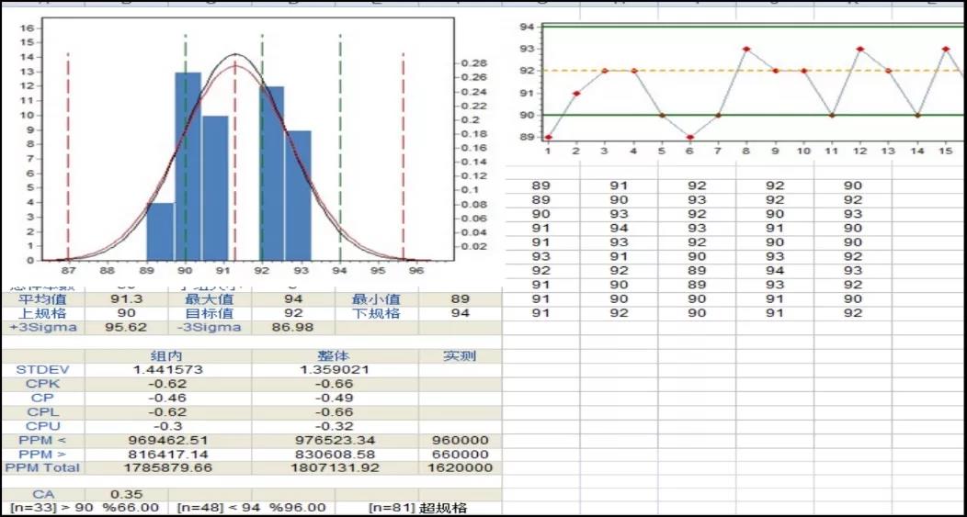967x517 pixels.
Task: Select the shortest histogram bar at 89
Action: pos(160,231)
